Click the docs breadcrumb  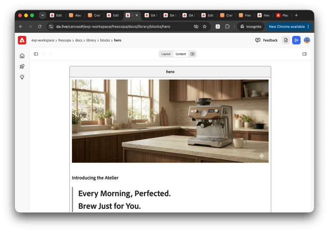click(x=79, y=40)
